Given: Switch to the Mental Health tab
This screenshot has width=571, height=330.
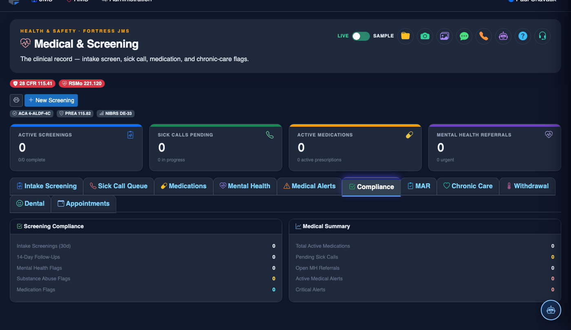Looking at the screenshot, I should (245, 186).
